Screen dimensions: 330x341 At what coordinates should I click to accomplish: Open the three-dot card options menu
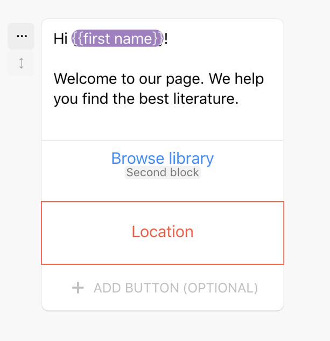click(x=21, y=36)
